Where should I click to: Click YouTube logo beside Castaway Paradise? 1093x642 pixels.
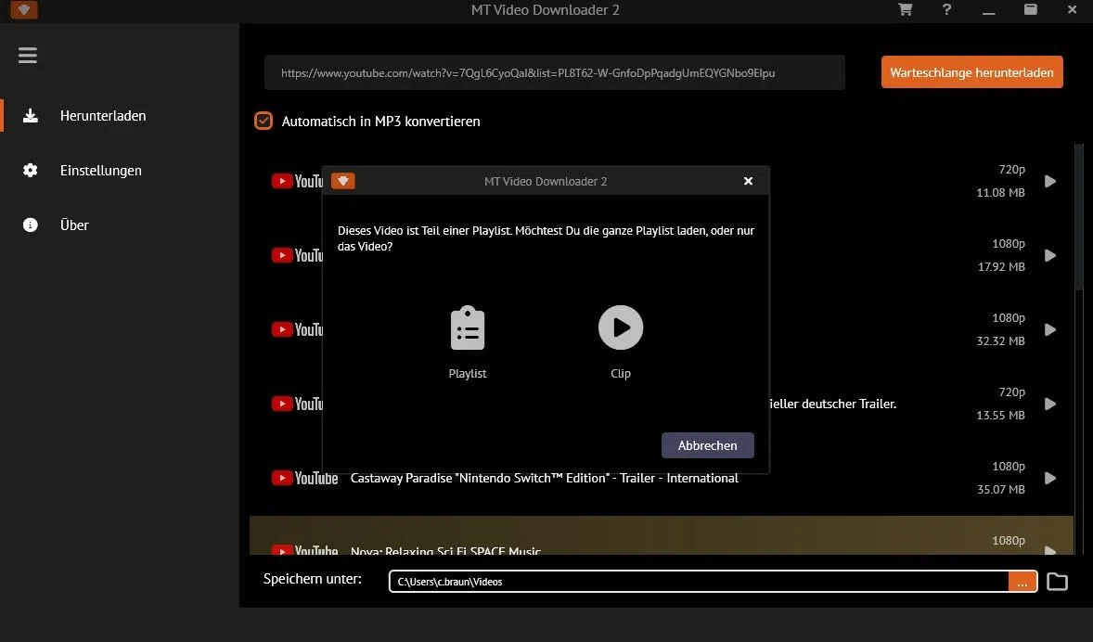pos(304,478)
